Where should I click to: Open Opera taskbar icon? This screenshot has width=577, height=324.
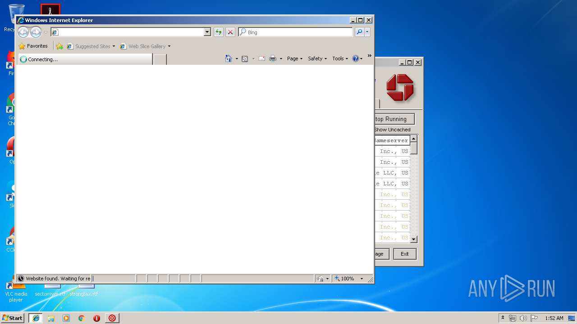tap(96, 318)
